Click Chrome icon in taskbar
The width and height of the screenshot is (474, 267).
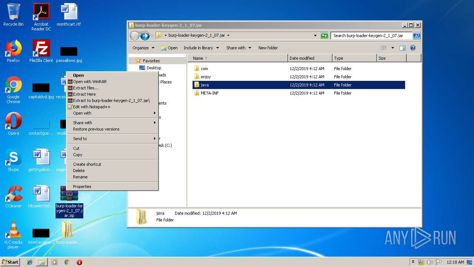67,262
